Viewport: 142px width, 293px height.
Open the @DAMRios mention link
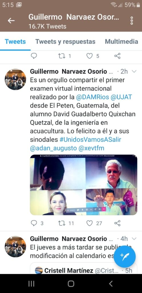[x=89, y=97]
